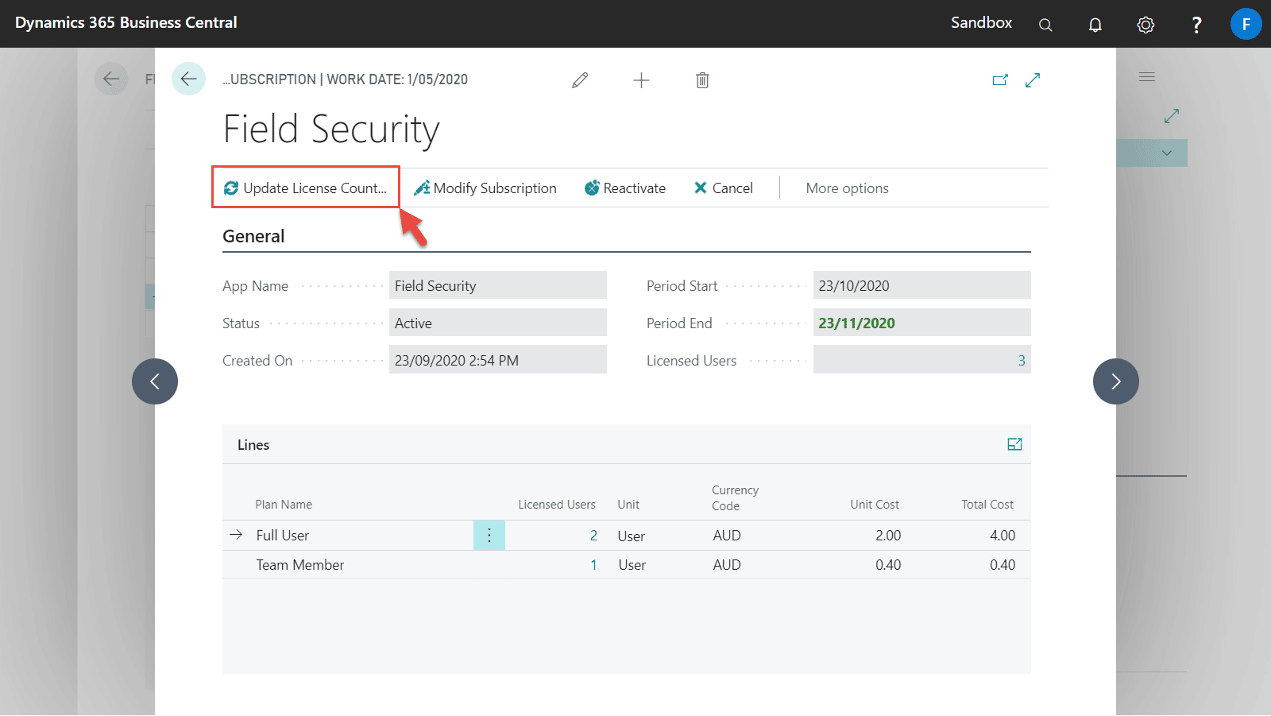The image size is (1271, 716).
Task: Click Period Start field 23/10/2020
Action: 922,285
